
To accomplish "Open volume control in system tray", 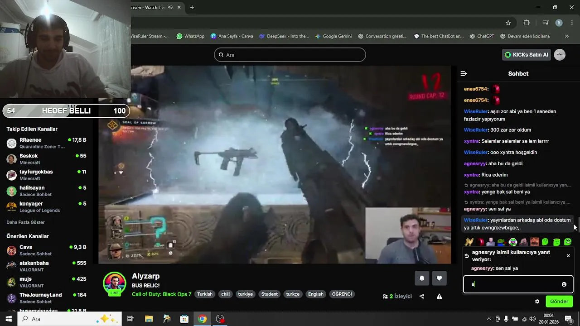I will 533,319.
